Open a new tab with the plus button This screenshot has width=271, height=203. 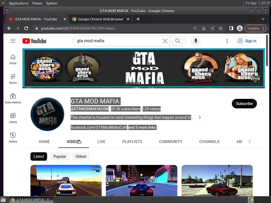[x=138, y=19]
